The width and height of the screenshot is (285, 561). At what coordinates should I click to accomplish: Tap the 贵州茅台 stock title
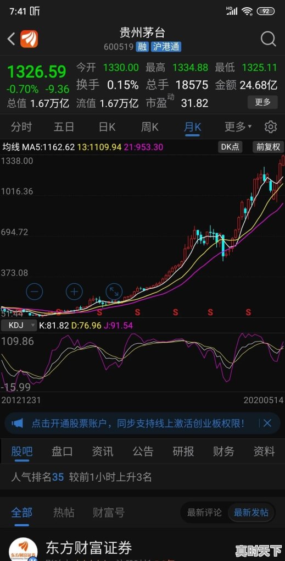click(143, 32)
